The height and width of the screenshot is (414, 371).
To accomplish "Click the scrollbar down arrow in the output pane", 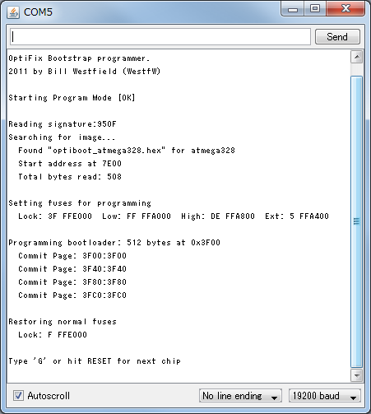I will [357, 375].
